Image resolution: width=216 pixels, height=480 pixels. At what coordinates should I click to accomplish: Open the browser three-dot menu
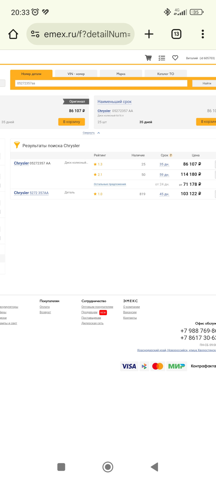[203, 34]
